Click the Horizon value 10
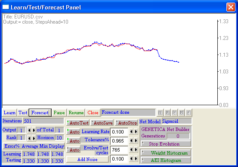 59,138
